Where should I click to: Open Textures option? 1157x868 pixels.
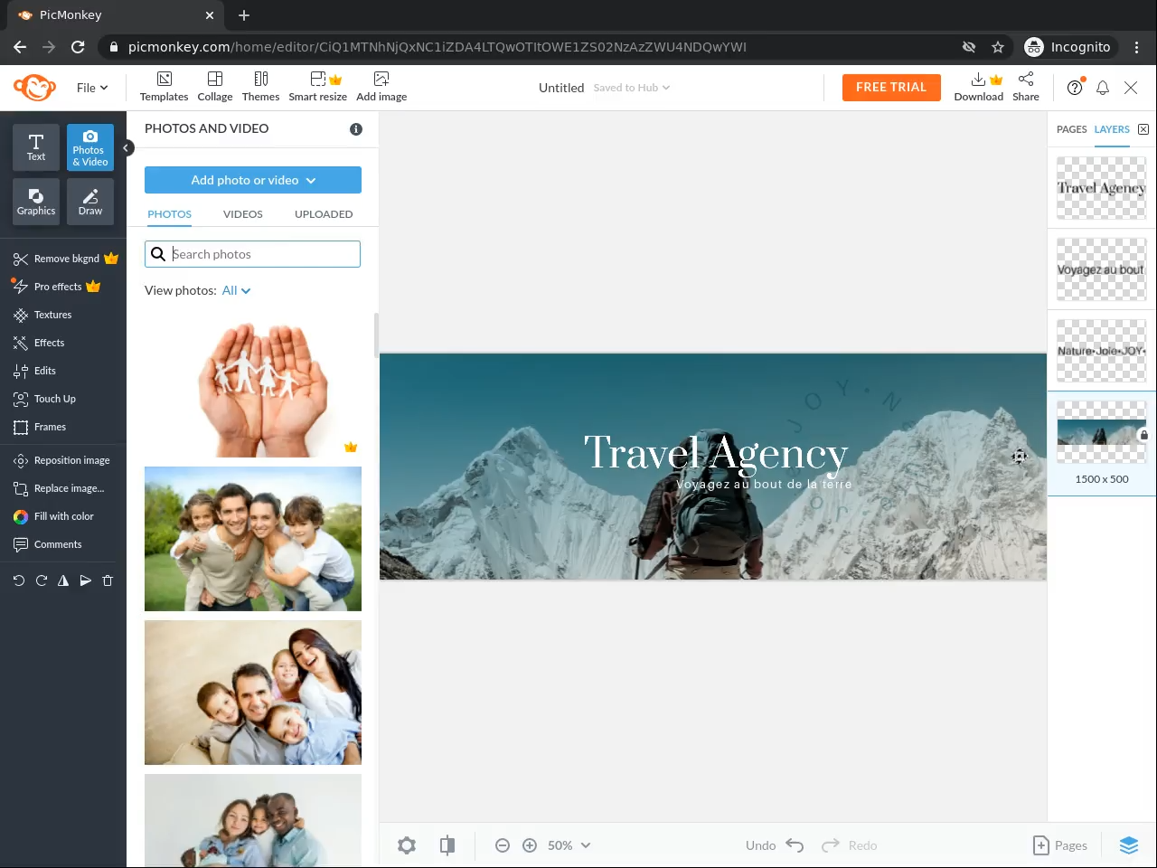42,315
